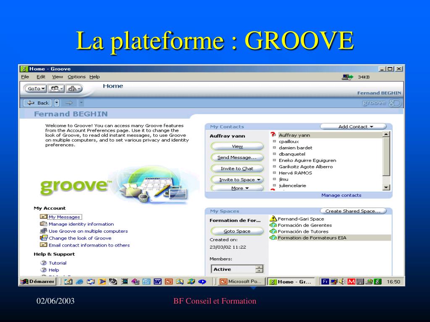Select contact damien bardet

tap(295, 148)
